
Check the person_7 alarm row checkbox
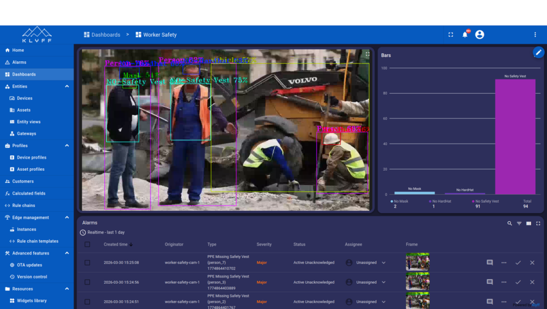[x=87, y=263]
